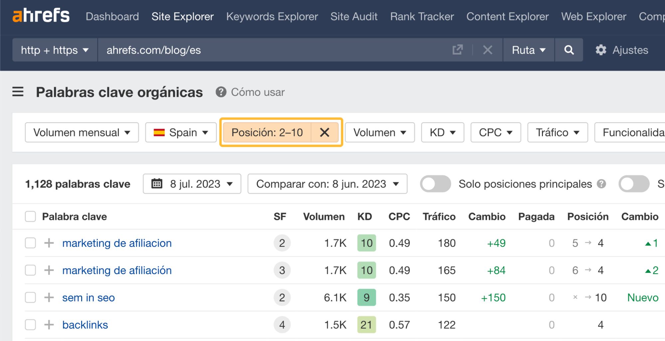The image size is (665, 341).
Task: Click the search magnifier icon
Action: 569,50
